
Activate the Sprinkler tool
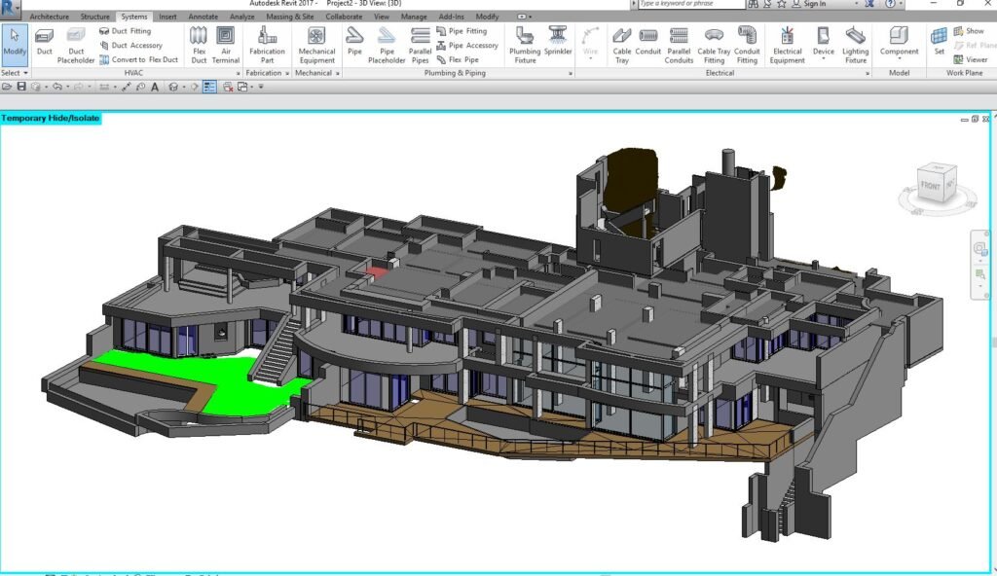coord(558,43)
